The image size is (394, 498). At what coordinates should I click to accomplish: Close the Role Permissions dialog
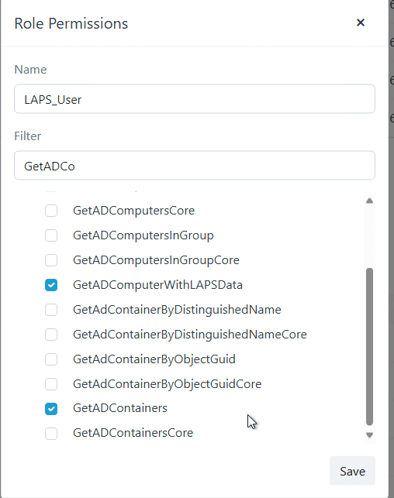pyautogui.click(x=361, y=22)
